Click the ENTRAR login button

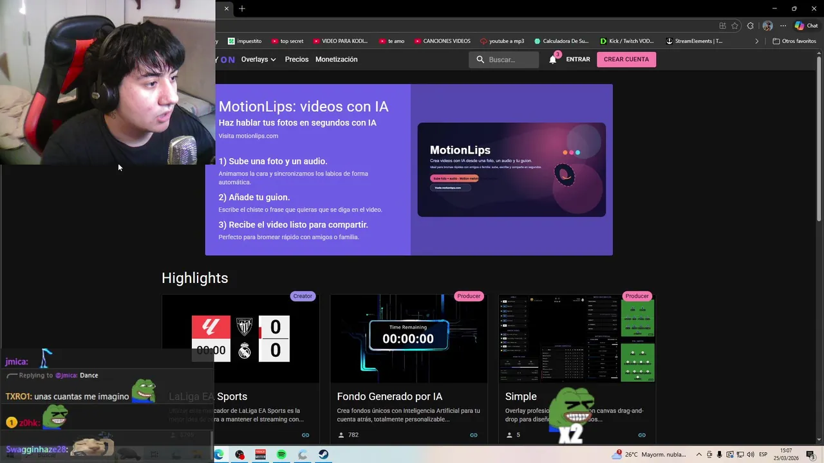[578, 59]
